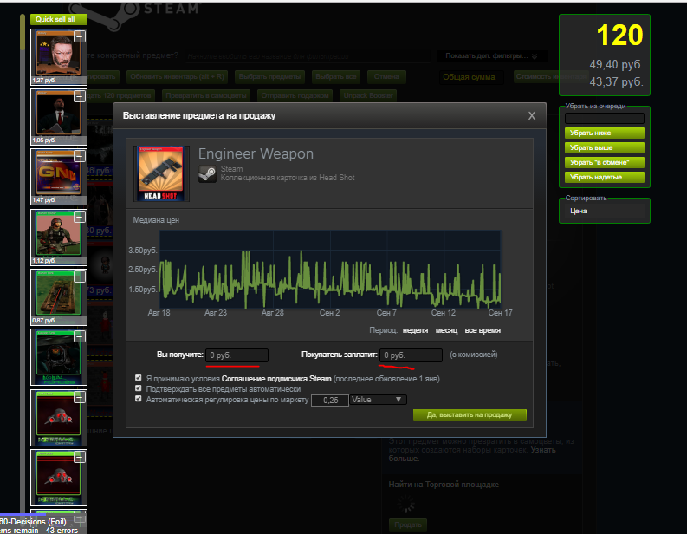
Task: Open the soldier card priced 1,12 руб.
Action: coord(58,238)
